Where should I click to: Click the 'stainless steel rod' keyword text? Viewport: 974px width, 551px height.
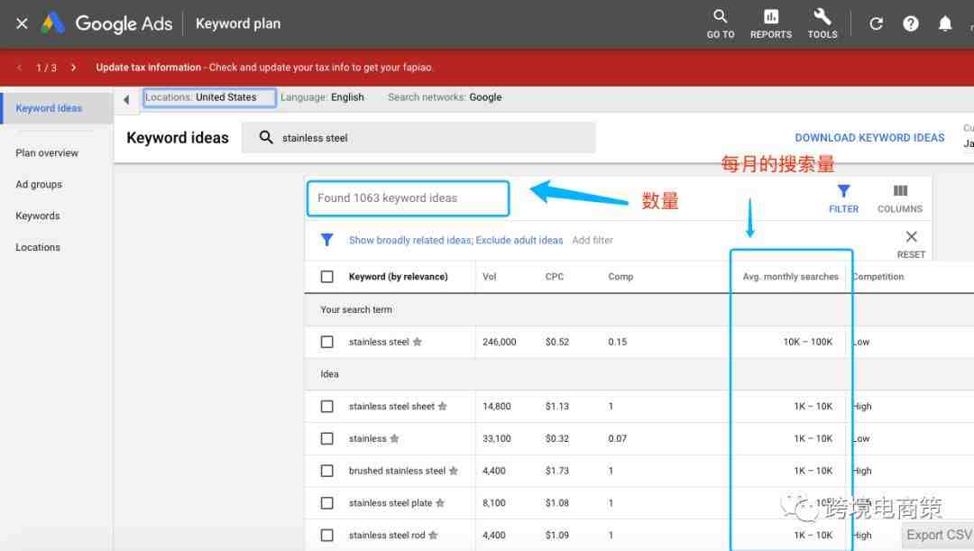click(387, 535)
